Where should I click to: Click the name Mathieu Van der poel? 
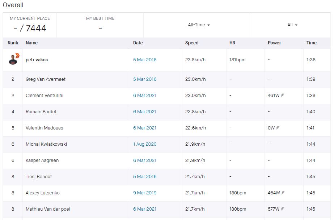click(48, 209)
